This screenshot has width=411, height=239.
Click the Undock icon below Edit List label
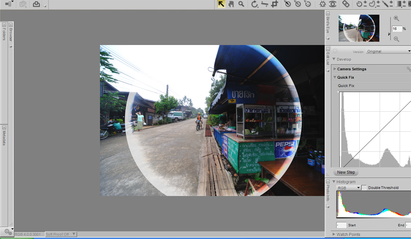[x=328, y=70]
